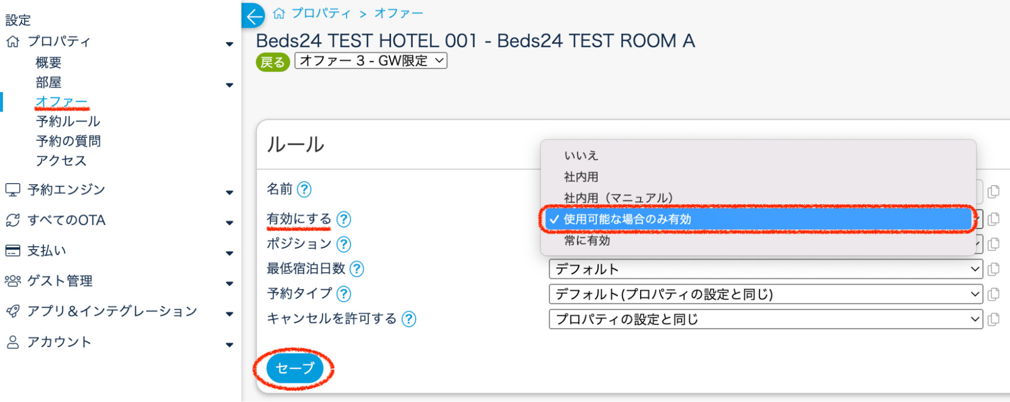
Task: Open the 予約タイプ dropdown
Action: click(x=765, y=294)
